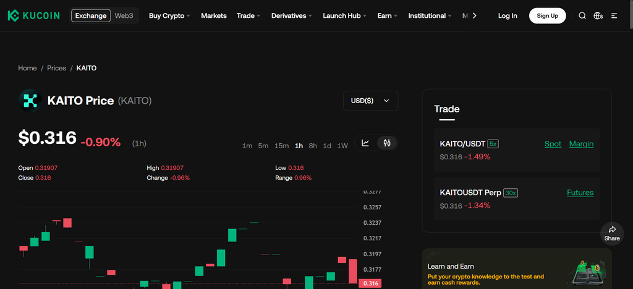Select the Exchange mode toggle
633x289 pixels.
(91, 15)
